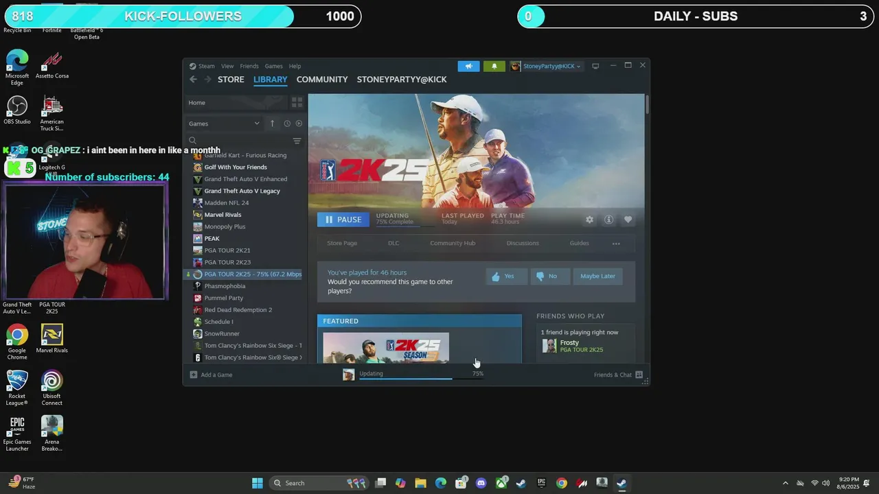Open Epic Games Launcher desktop shortcut
Viewport: 879px width, 494px height.
17,434
